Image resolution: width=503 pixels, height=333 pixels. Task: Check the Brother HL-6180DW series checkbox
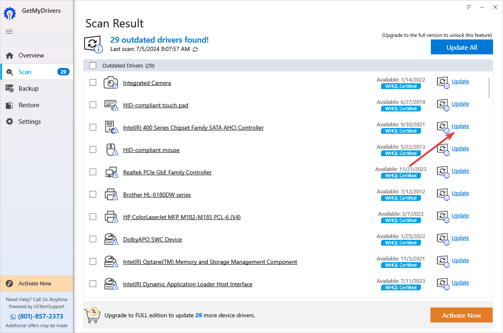93,194
